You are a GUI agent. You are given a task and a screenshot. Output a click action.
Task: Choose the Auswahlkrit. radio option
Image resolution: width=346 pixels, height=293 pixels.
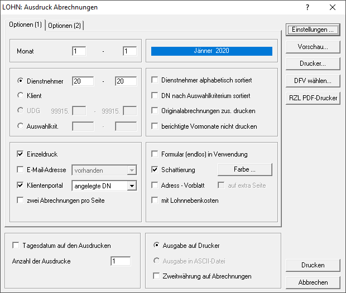click(x=21, y=126)
